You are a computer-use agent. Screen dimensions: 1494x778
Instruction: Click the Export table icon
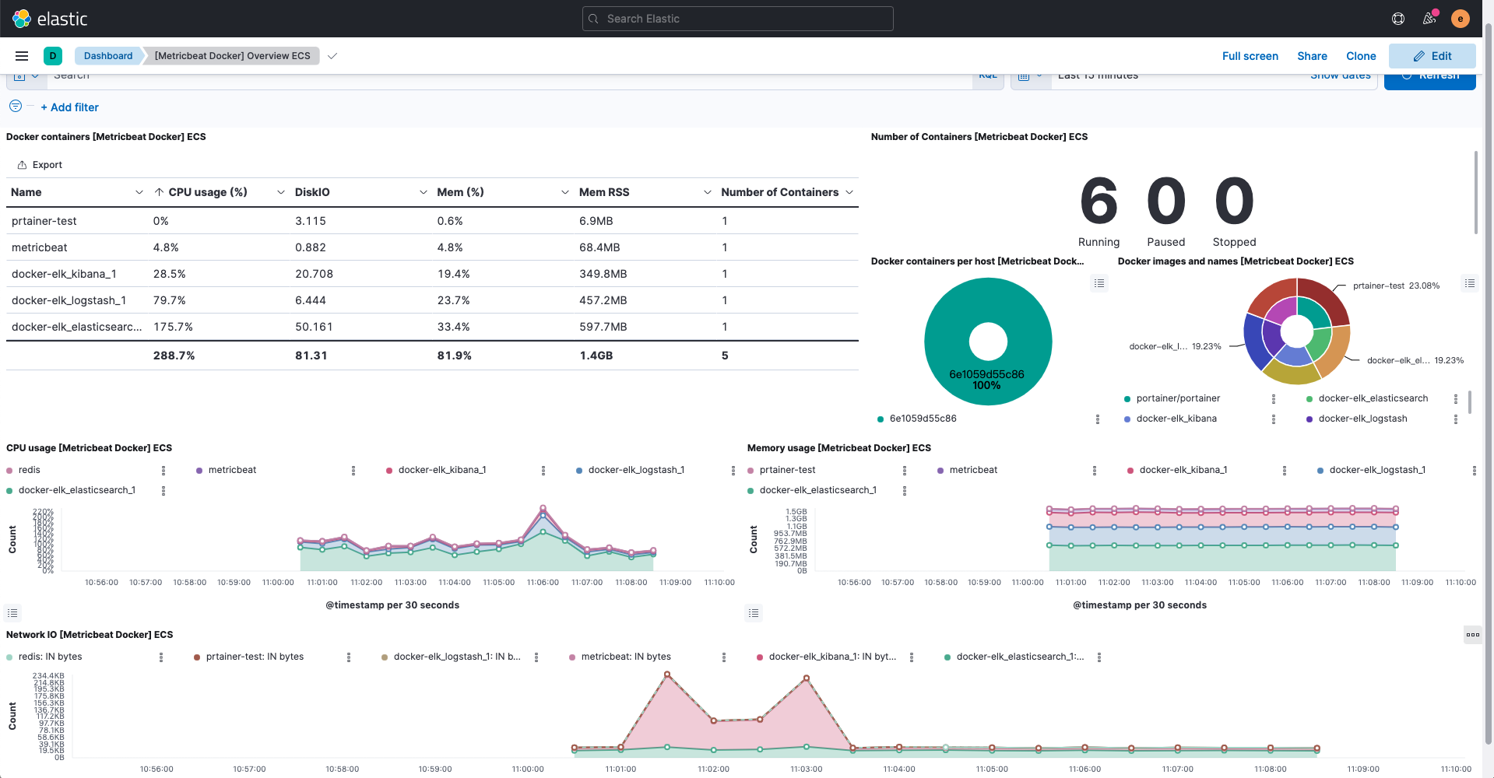click(23, 165)
